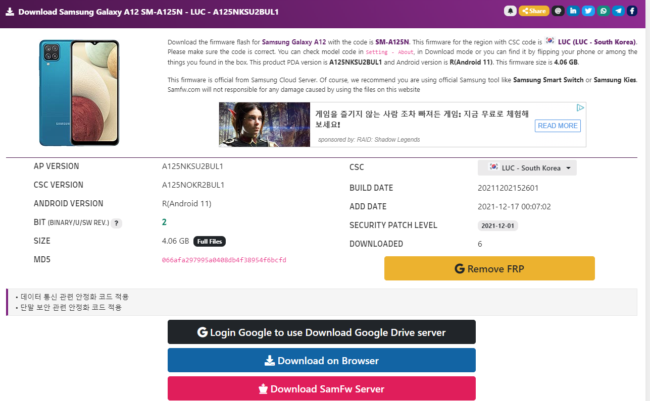Click Login Google to use Google Drive server
The height and width of the screenshot is (401, 650).
(322, 332)
